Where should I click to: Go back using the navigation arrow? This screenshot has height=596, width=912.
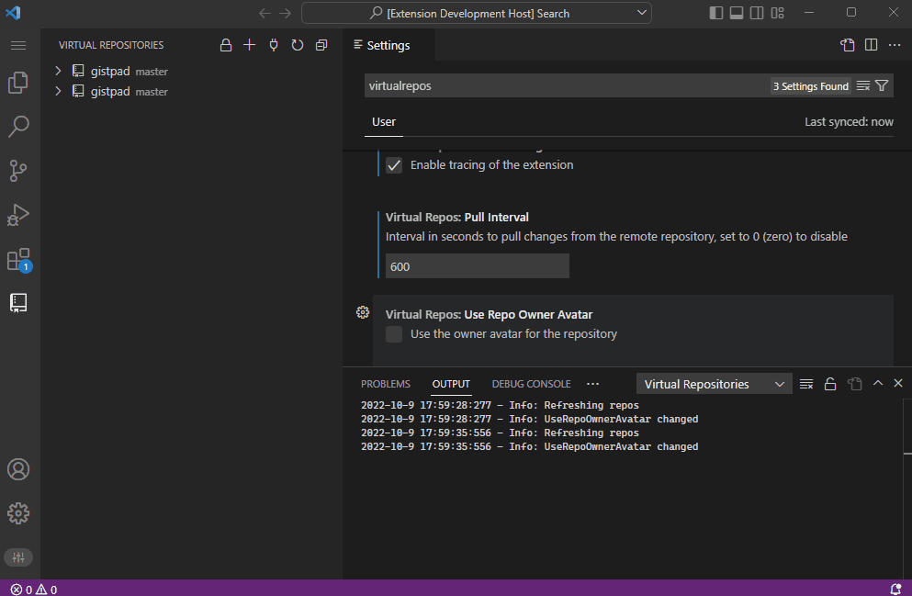pyautogui.click(x=265, y=13)
